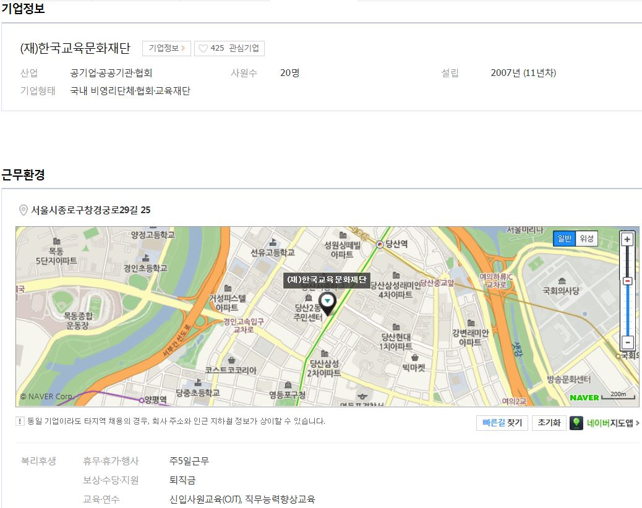
Task: Click the 당산삼성 2차아파트 building icon
Action: (x=324, y=353)
